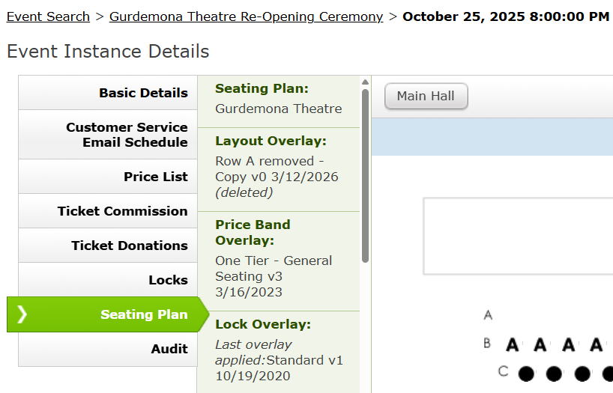The height and width of the screenshot is (393, 613).
Task: Click the Main Hall button
Action: 426,96
